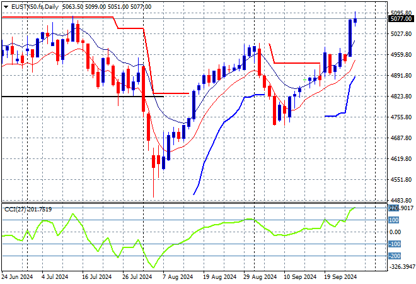
Task: Click the 5077.00 current price tag
Action: coord(400,20)
